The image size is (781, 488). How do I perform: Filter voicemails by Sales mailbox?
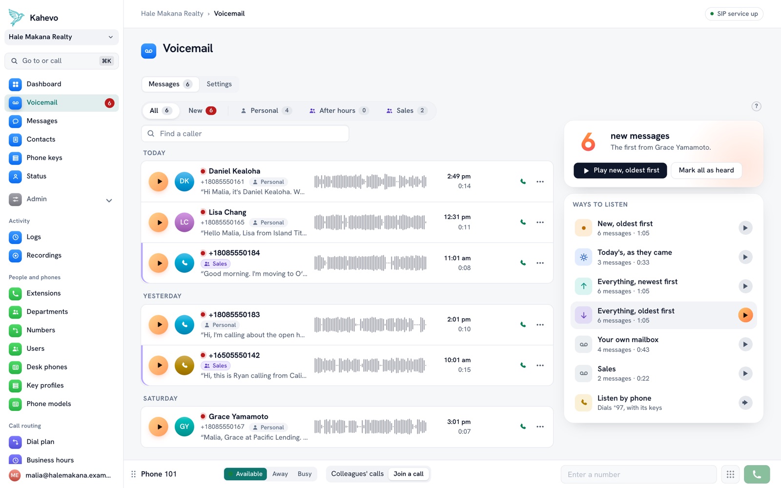[x=407, y=111]
